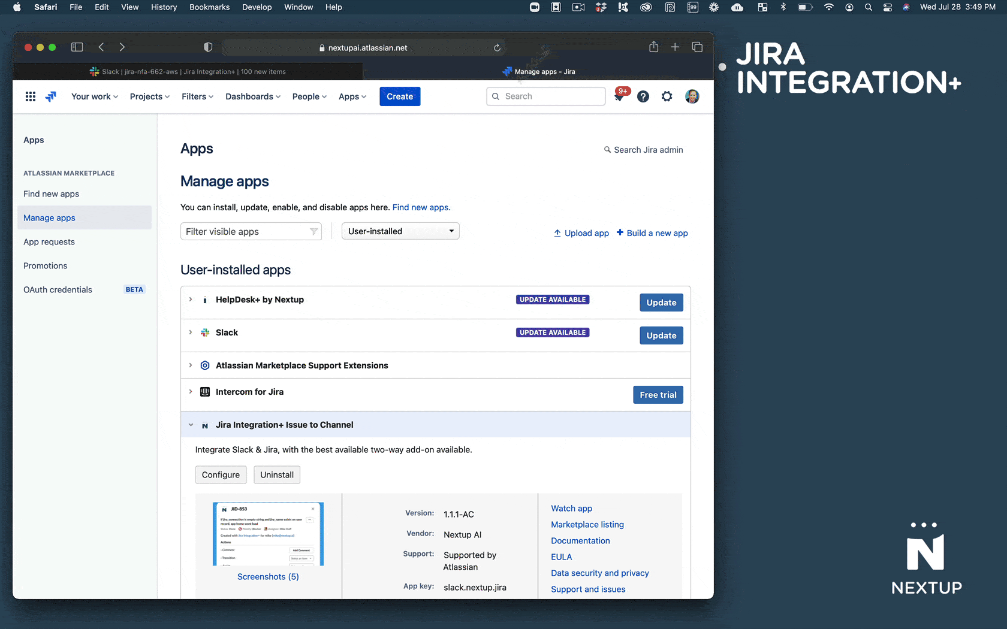Open the Your work dropdown
The width and height of the screenshot is (1007, 629).
click(x=95, y=96)
